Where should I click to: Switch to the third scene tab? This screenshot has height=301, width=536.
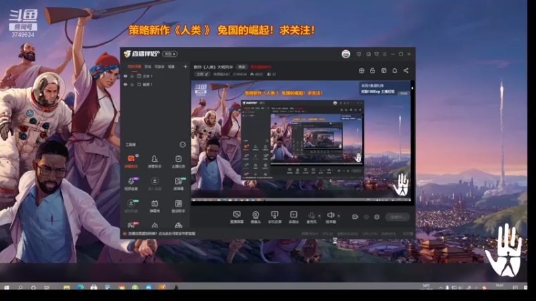tap(159, 67)
